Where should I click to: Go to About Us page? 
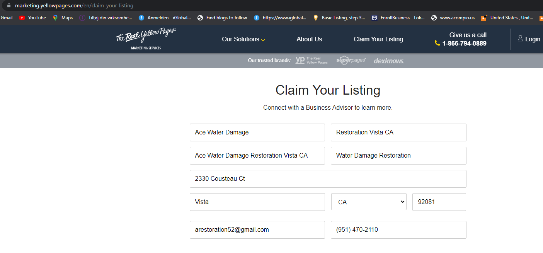pyautogui.click(x=309, y=39)
